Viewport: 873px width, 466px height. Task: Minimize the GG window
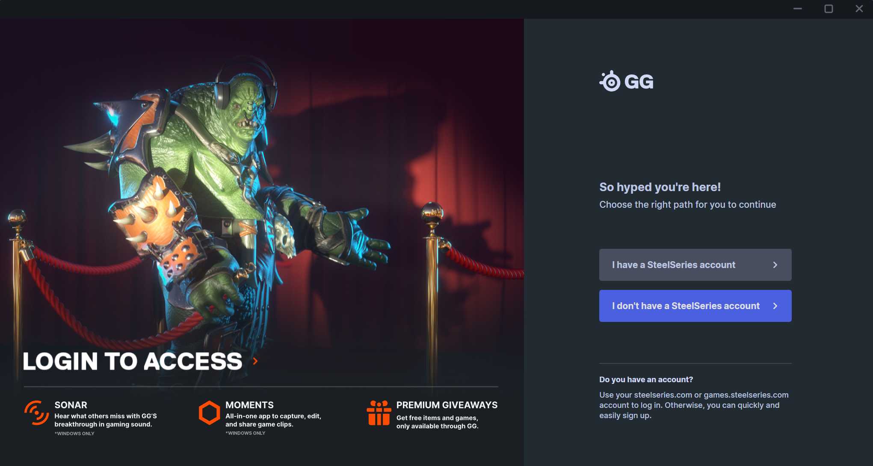pos(798,9)
